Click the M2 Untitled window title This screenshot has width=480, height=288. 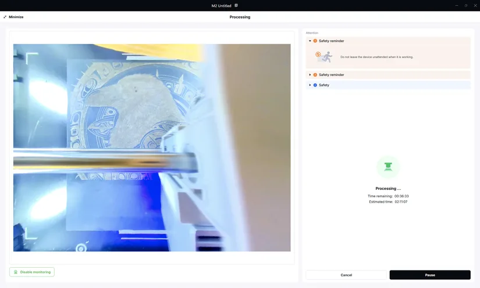[x=221, y=6]
